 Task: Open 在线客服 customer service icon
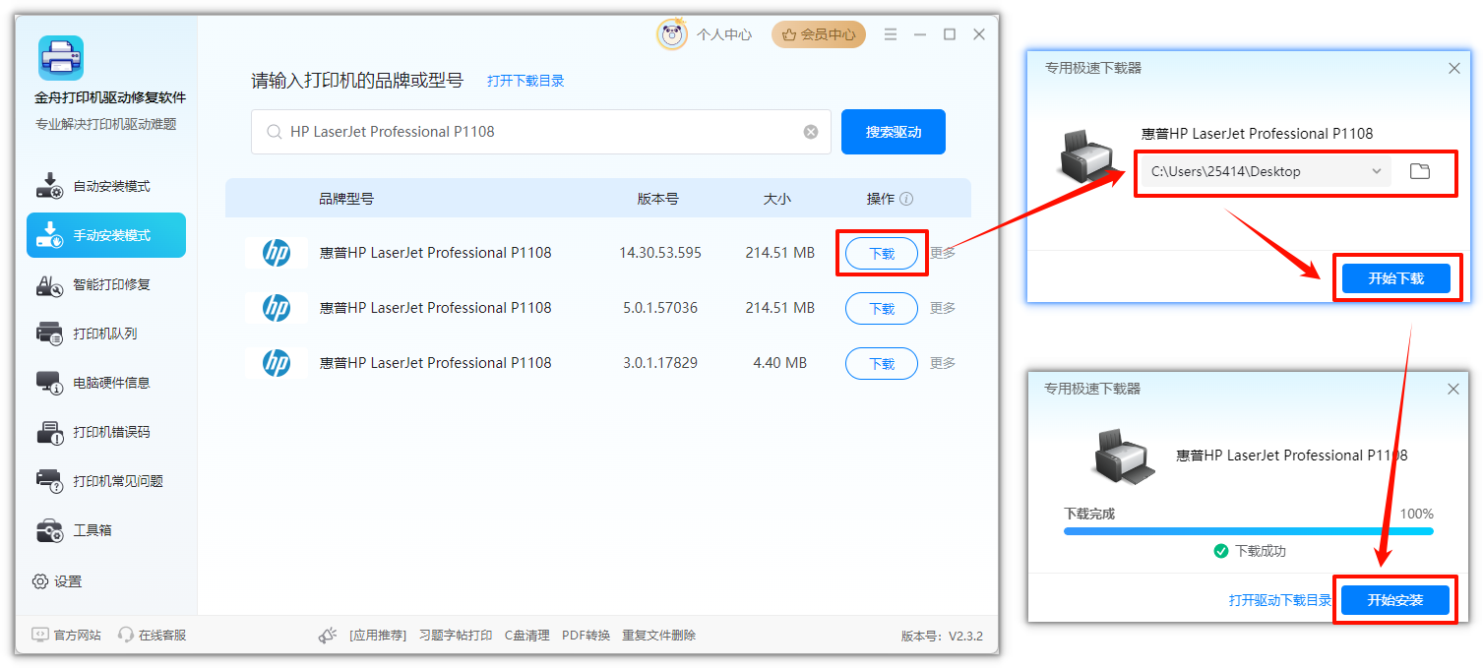126,635
